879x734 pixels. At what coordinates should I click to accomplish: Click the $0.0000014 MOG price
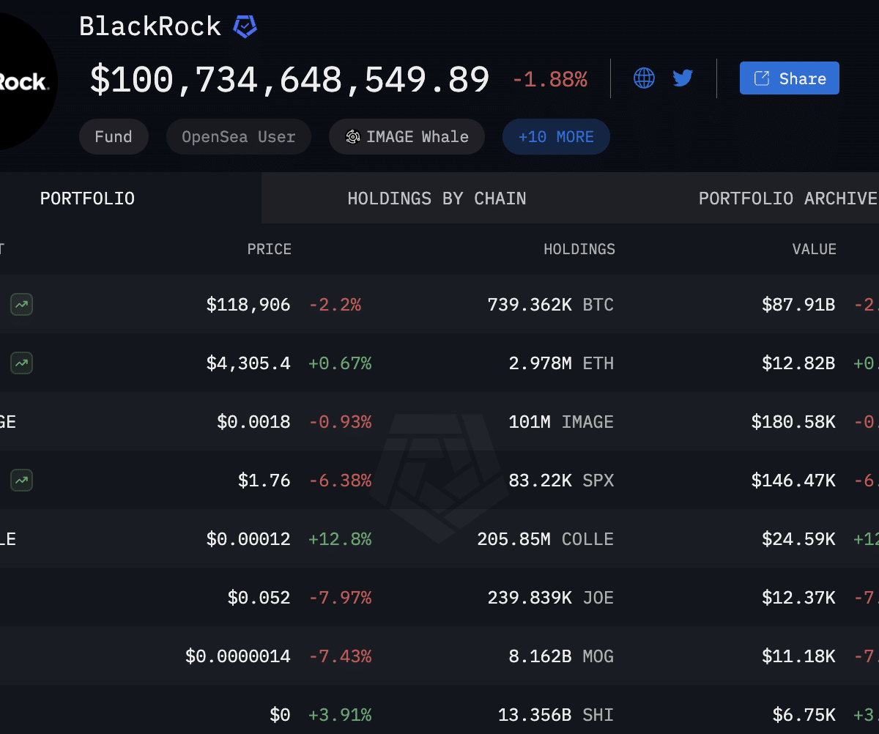point(238,656)
